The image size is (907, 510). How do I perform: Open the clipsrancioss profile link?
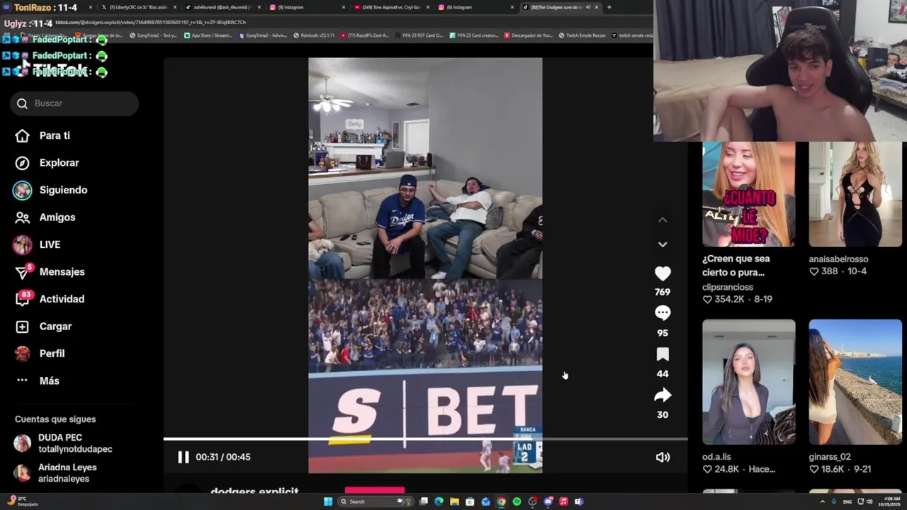[728, 287]
